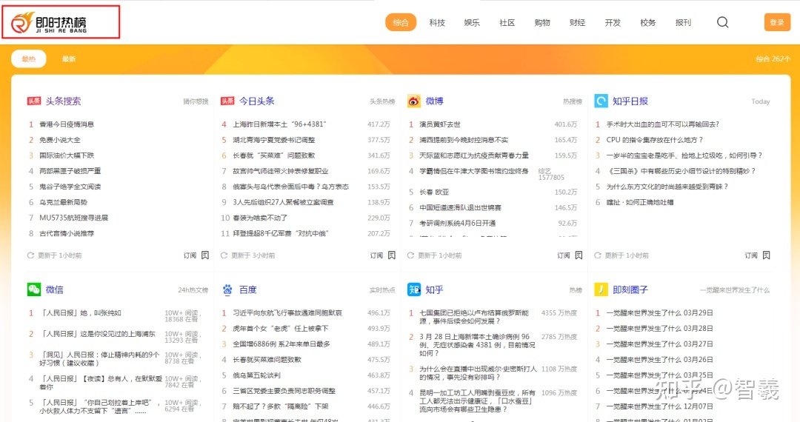This screenshot has width=800, height=422.
Task: Click 订阅 in the 头条搜索 card
Action: pos(190,255)
